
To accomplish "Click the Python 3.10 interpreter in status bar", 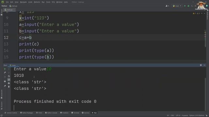I will pyautogui.click(x=197, y=116).
